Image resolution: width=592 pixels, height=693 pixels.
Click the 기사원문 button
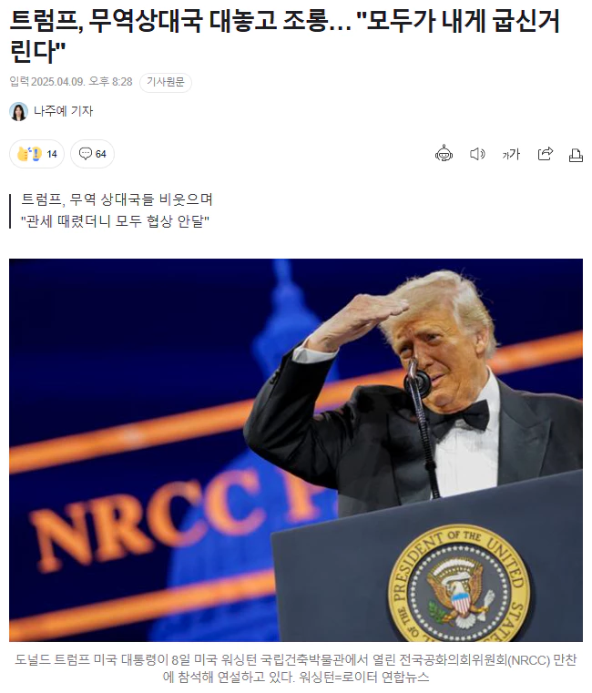pos(166,82)
